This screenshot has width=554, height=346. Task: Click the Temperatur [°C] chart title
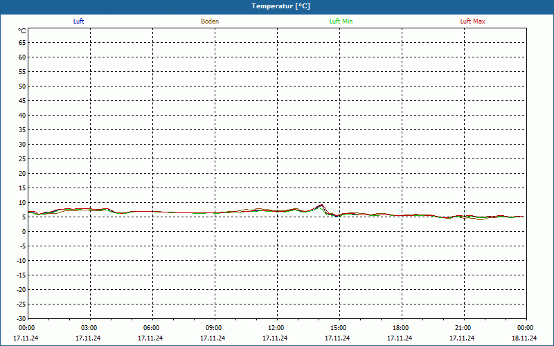[x=281, y=6]
